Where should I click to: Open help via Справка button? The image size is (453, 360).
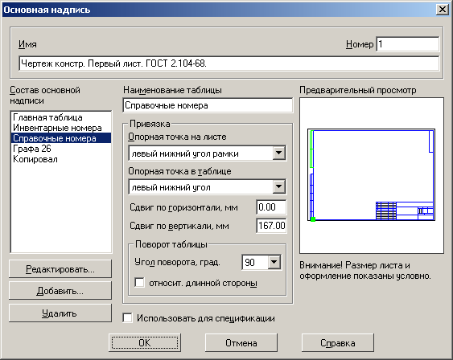click(338, 342)
